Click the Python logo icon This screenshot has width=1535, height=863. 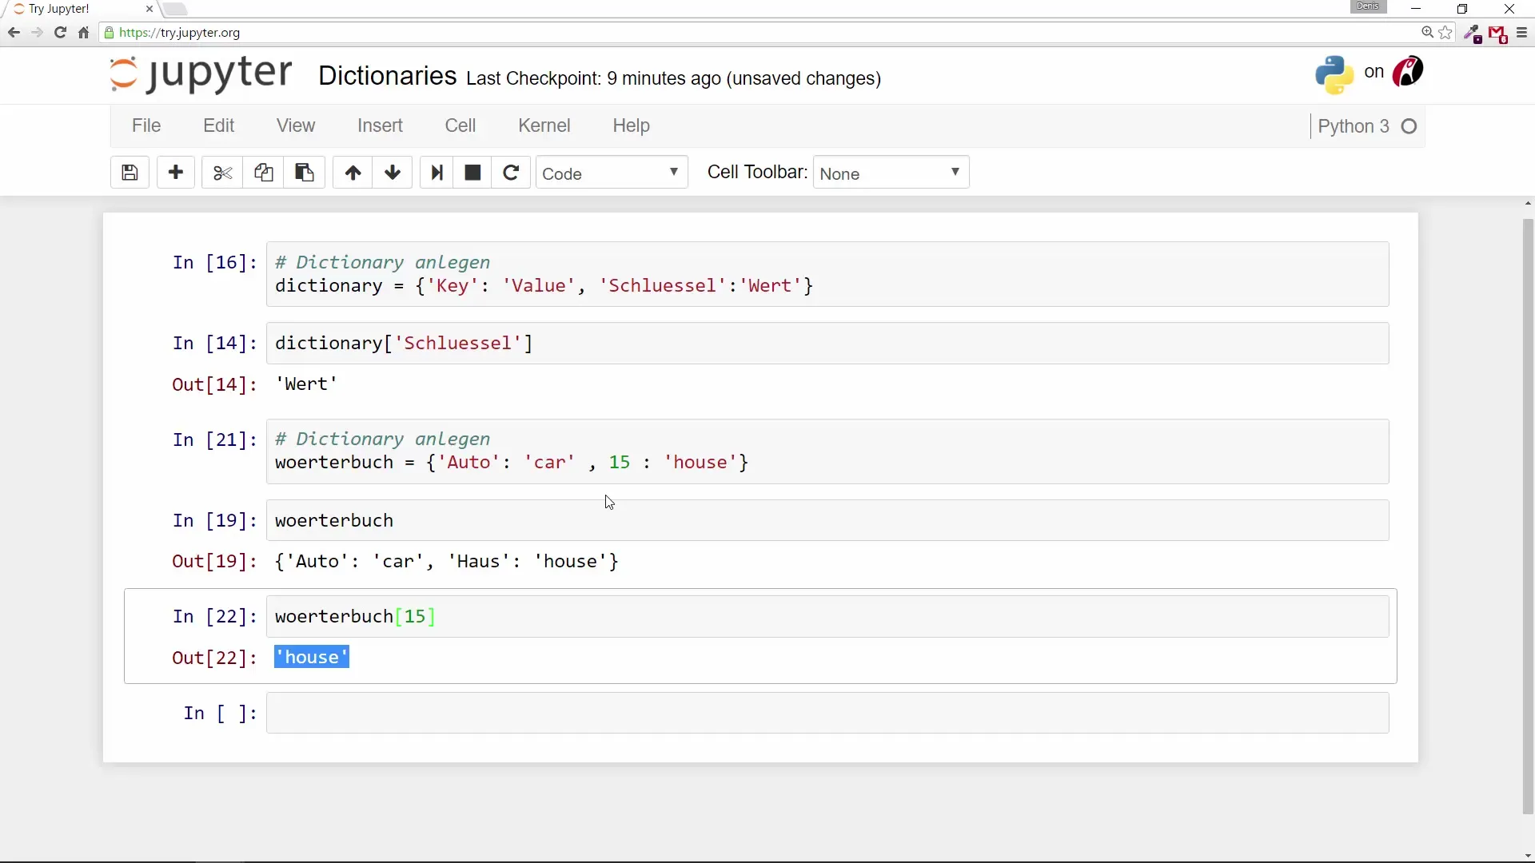pyautogui.click(x=1334, y=74)
